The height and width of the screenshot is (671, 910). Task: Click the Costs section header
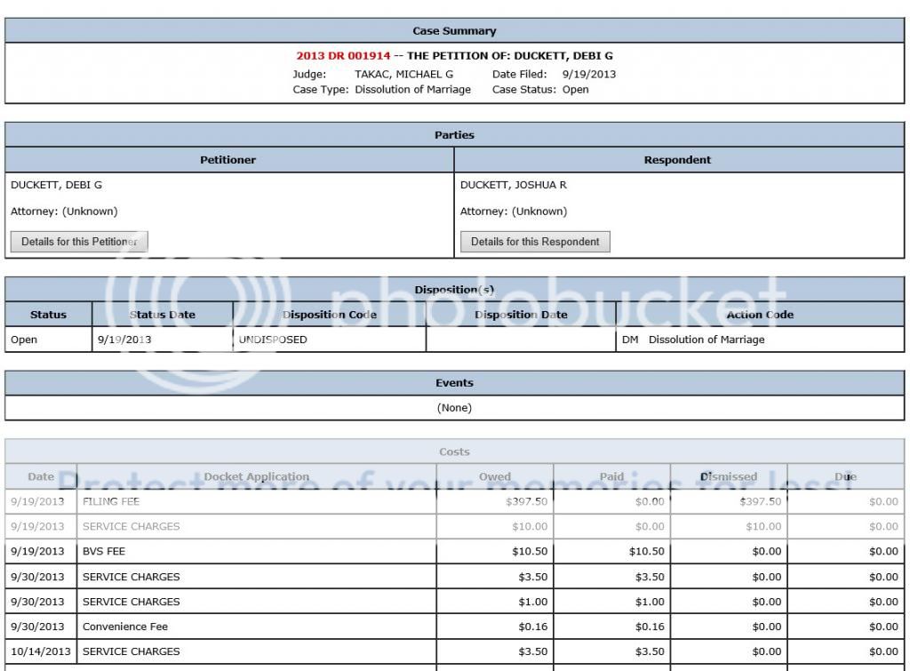pos(454,451)
